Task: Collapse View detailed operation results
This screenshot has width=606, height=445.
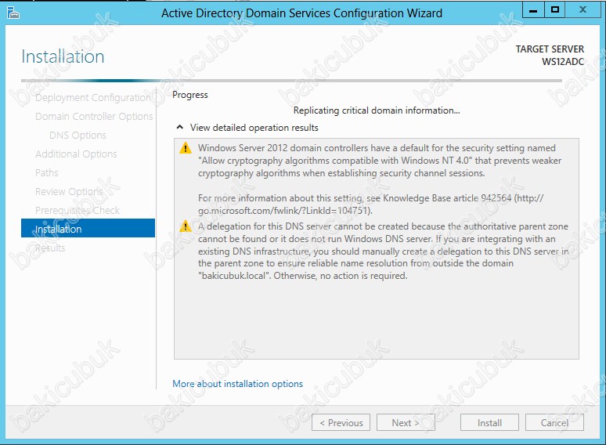Action: point(180,127)
